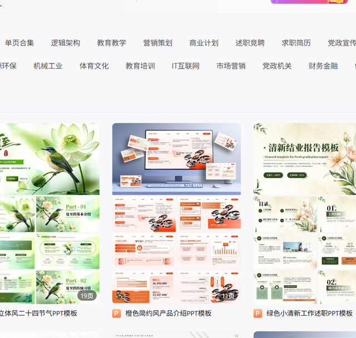Filter by 机械工业 industry

point(48,66)
